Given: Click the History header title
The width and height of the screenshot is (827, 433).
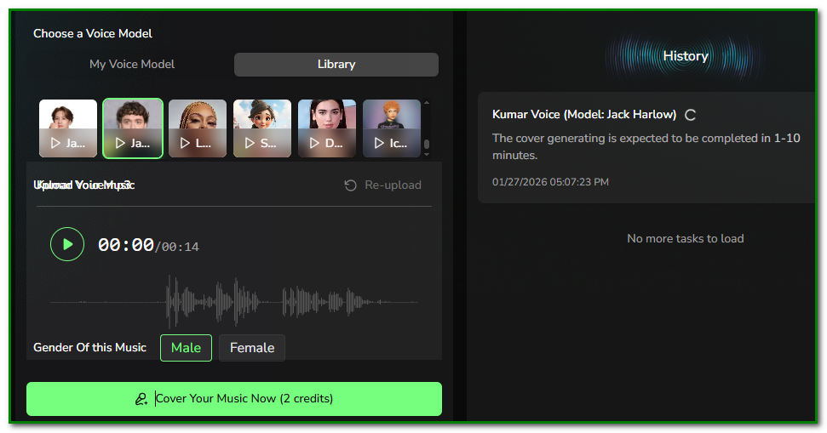Looking at the screenshot, I should coord(686,56).
